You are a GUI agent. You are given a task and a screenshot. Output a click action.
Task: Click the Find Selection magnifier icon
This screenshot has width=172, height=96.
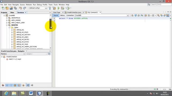158,15
